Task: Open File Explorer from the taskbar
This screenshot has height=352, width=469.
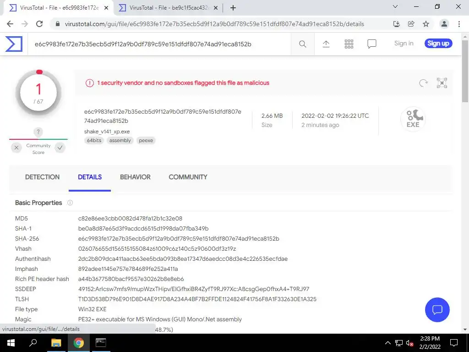Action: tap(56, 343)
